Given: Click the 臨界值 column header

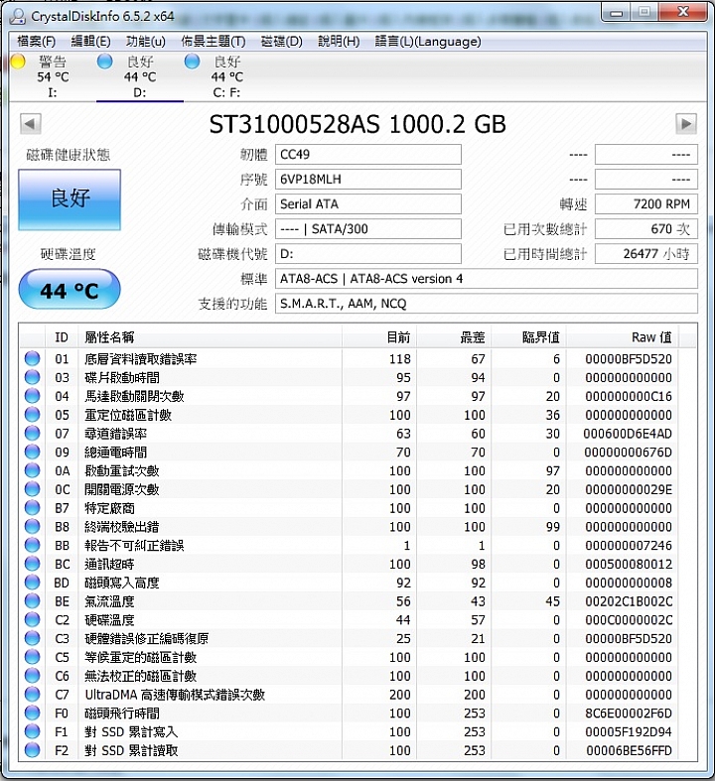Looking at the screenshot, I should pos(528,337).
